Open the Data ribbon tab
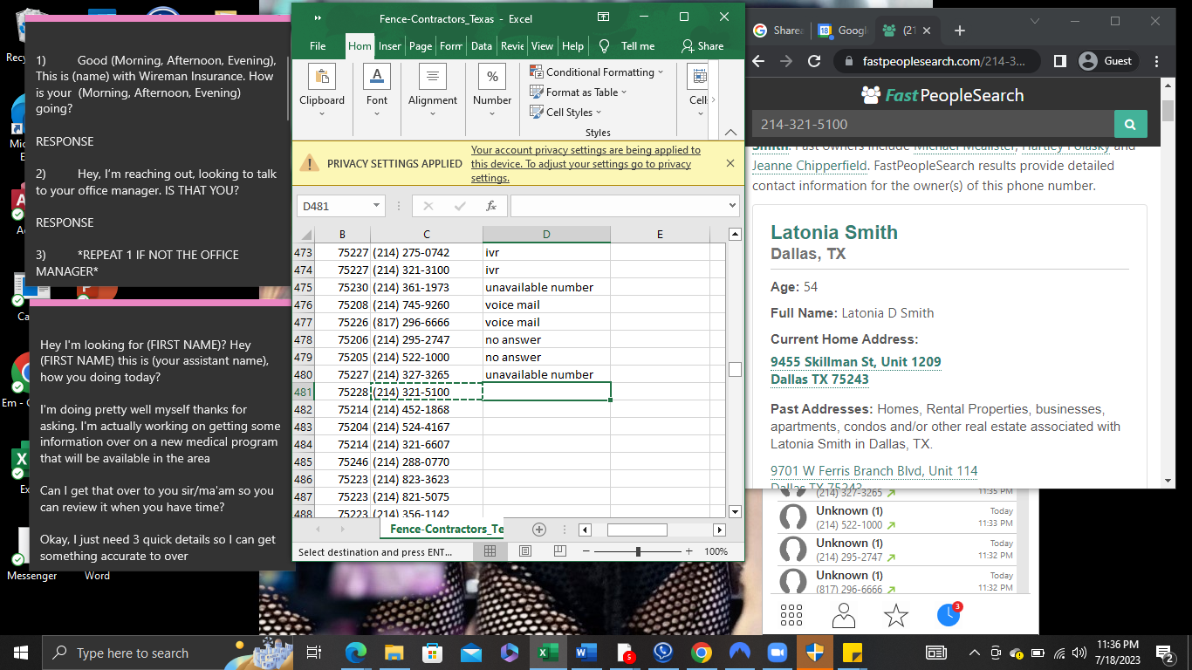1192x670 pixels. tap(481, 46)
